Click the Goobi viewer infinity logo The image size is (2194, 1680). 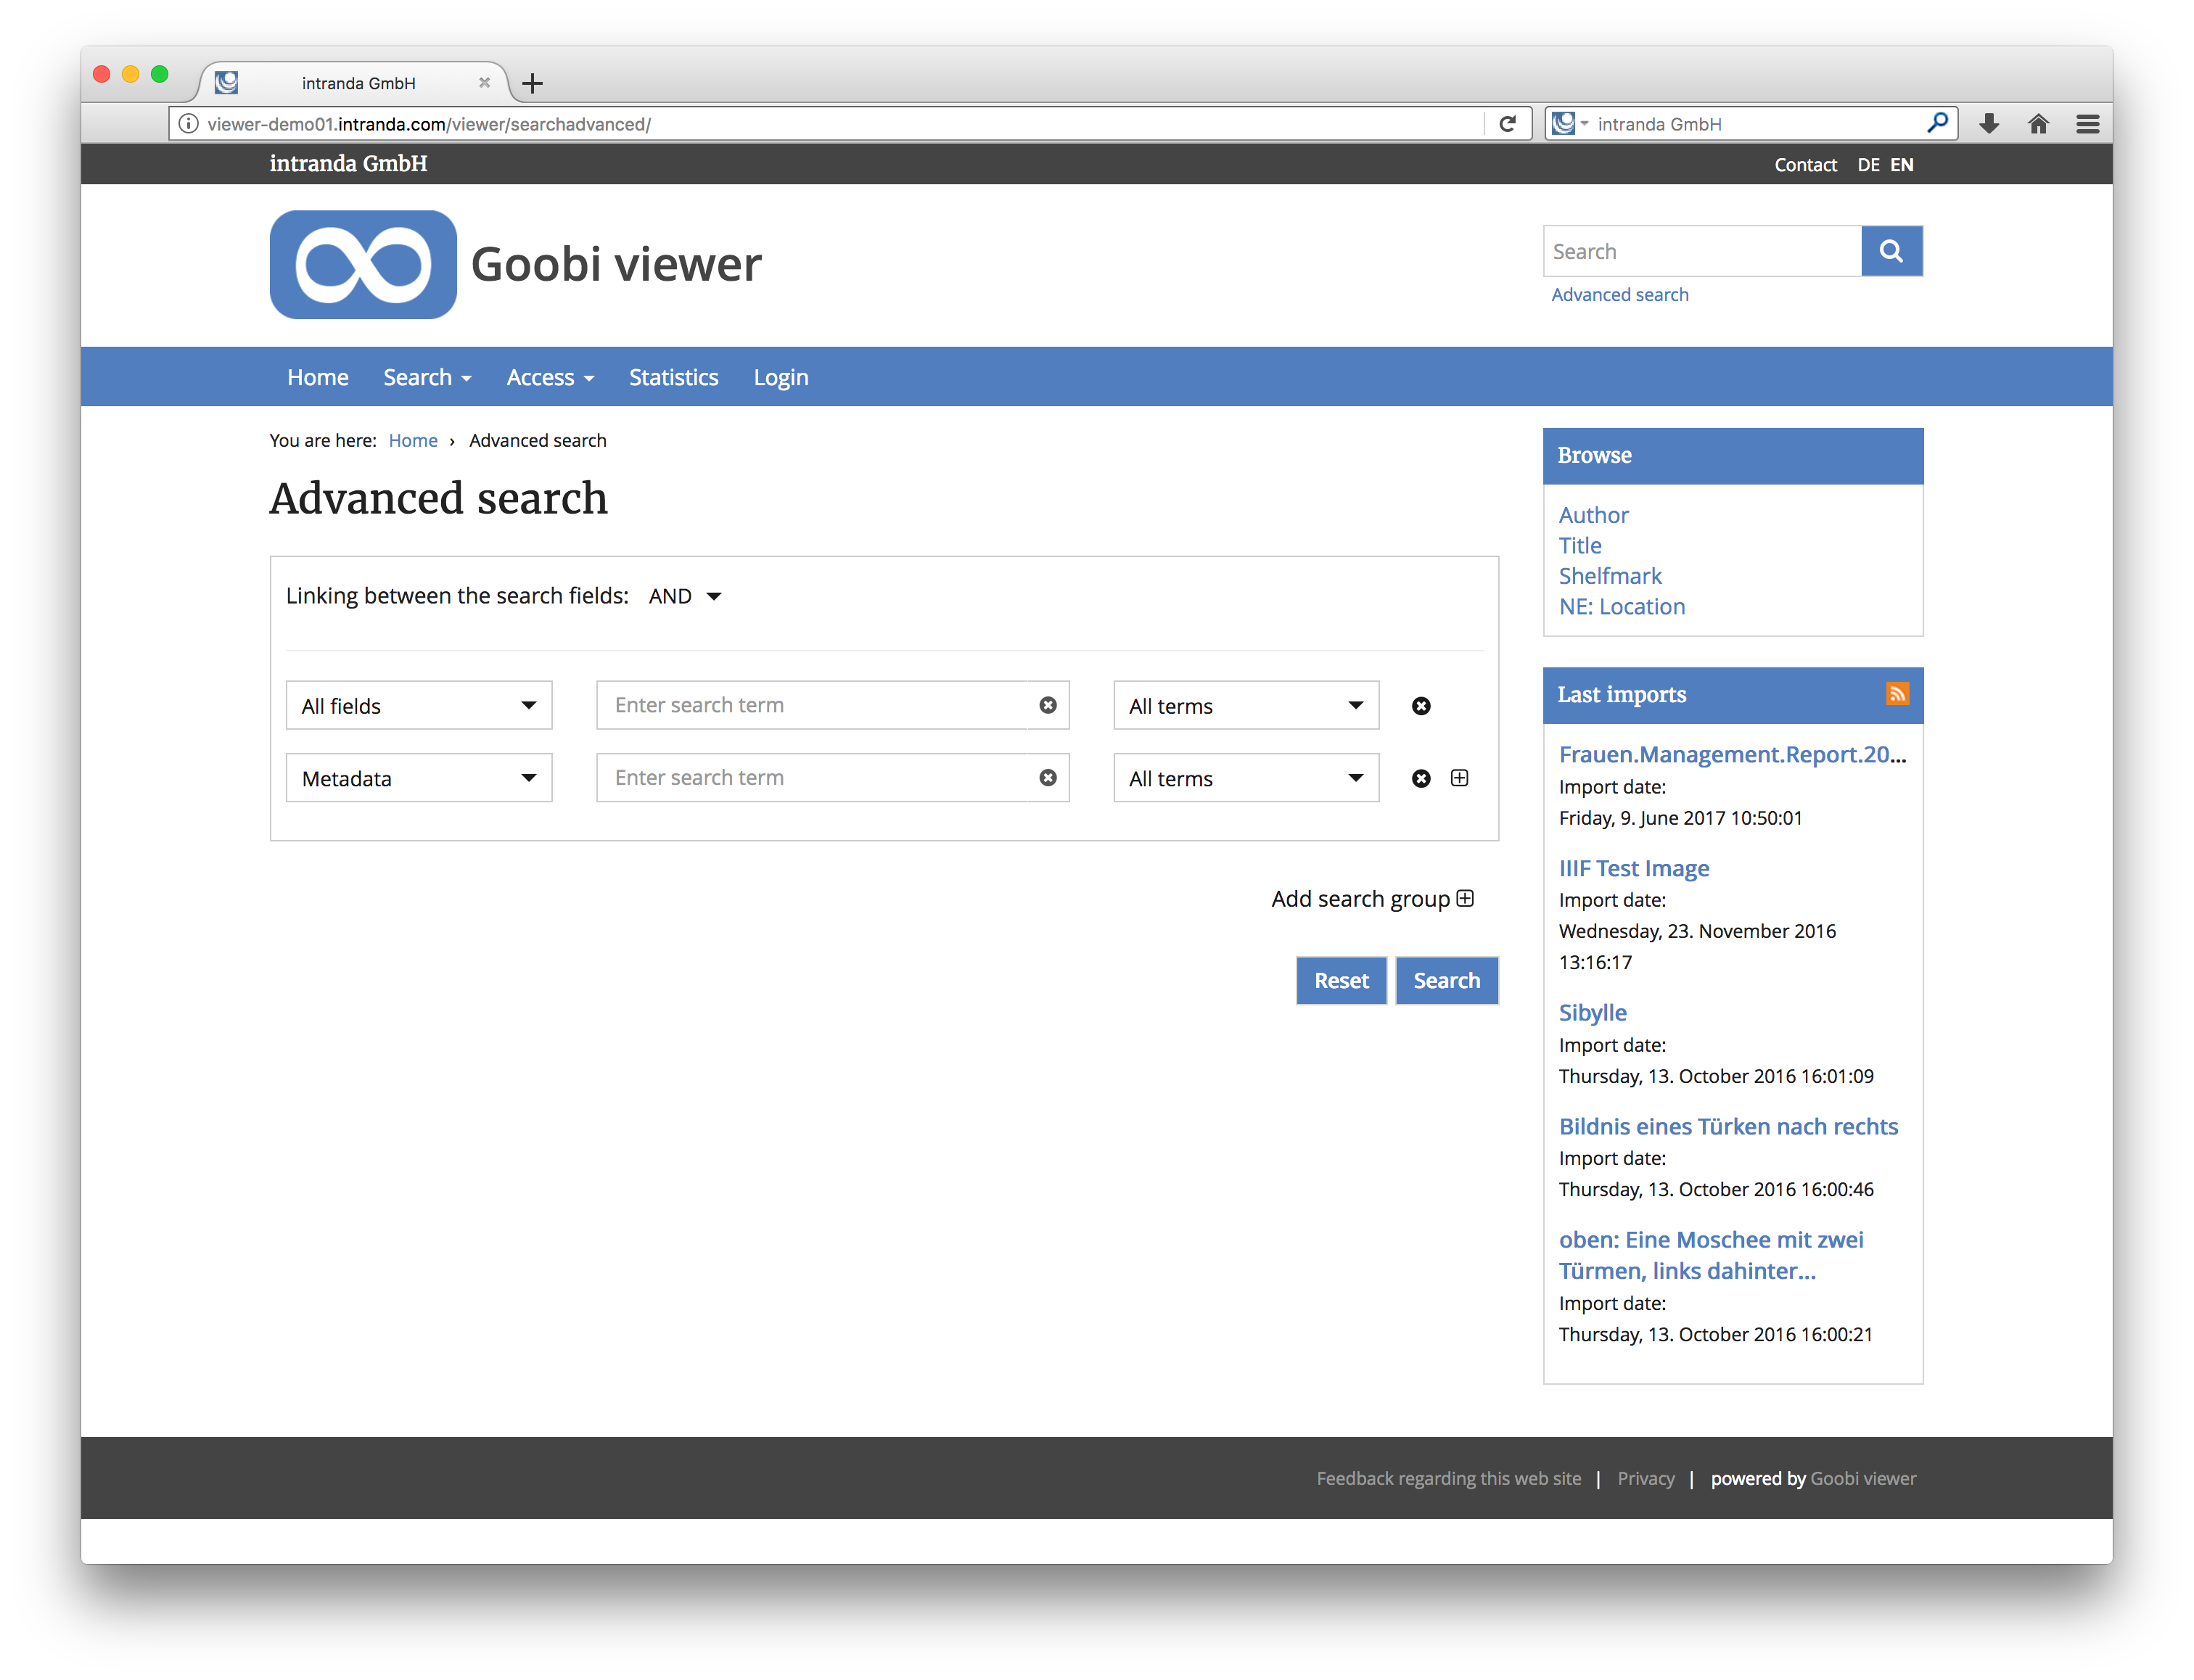[x=363, y=264]
